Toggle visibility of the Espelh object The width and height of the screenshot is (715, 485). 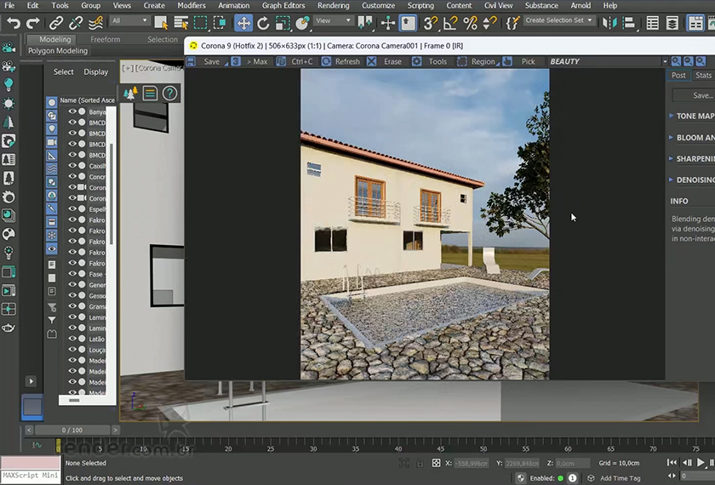72,209
